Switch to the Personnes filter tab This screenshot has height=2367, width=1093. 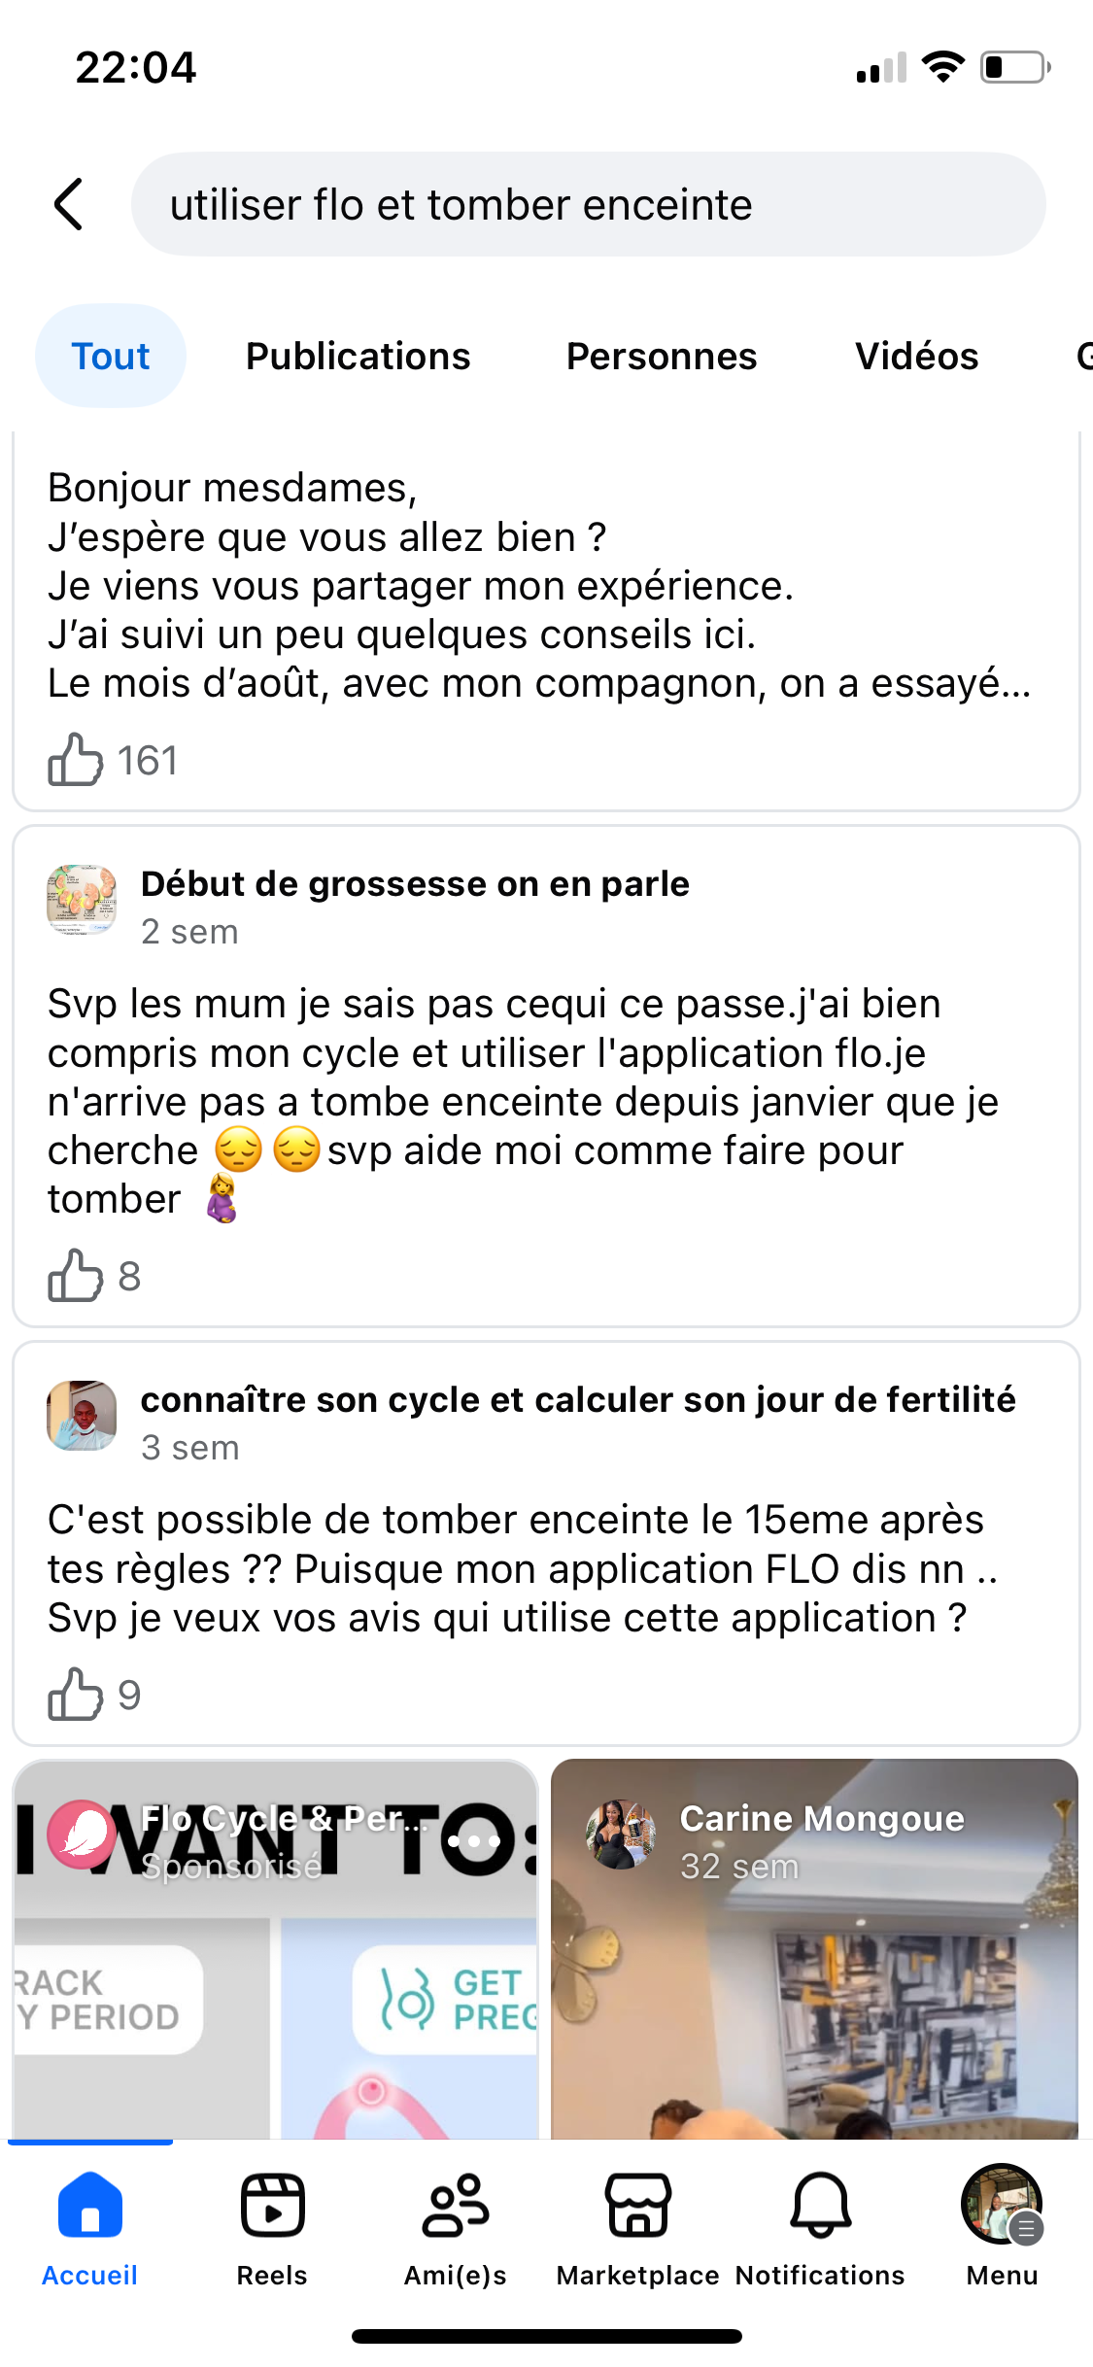click(x=661, y=357)
